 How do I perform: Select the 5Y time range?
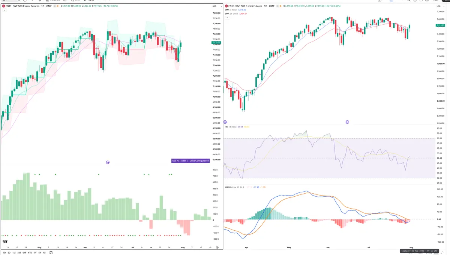(x=39, y=253)
